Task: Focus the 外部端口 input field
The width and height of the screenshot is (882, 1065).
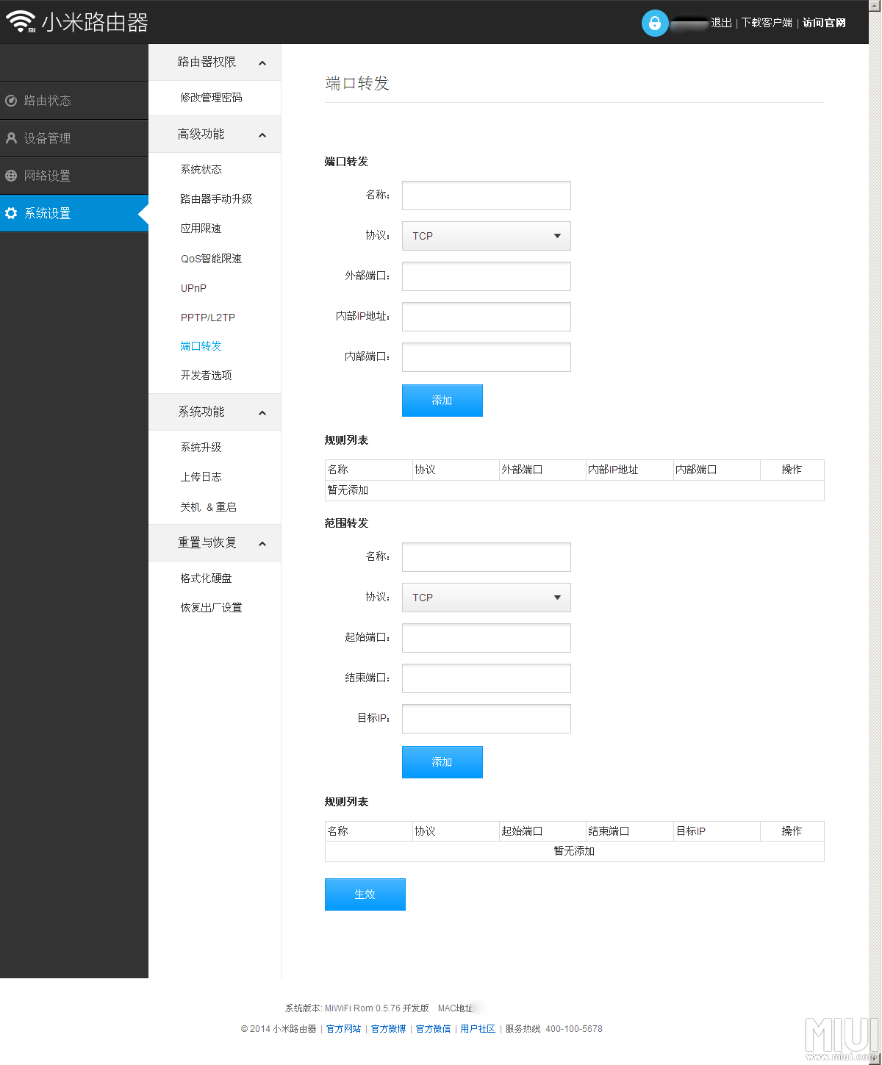Action: [x=486, y=276]
